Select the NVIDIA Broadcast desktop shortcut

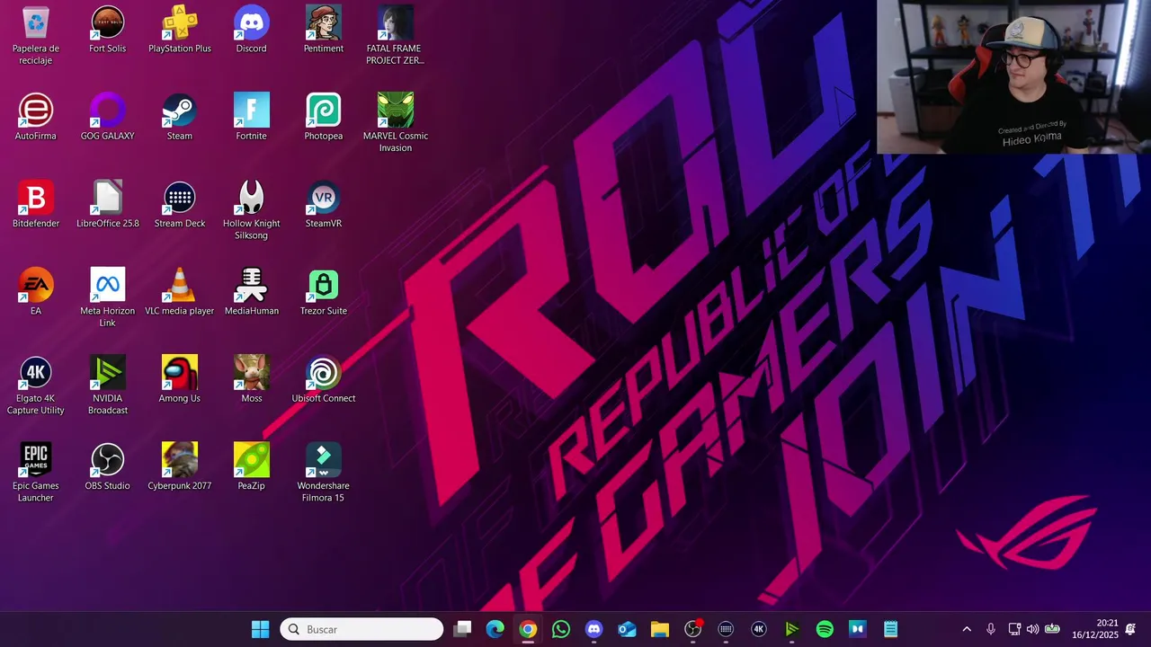pyautogui.click(x=108, y=385)
